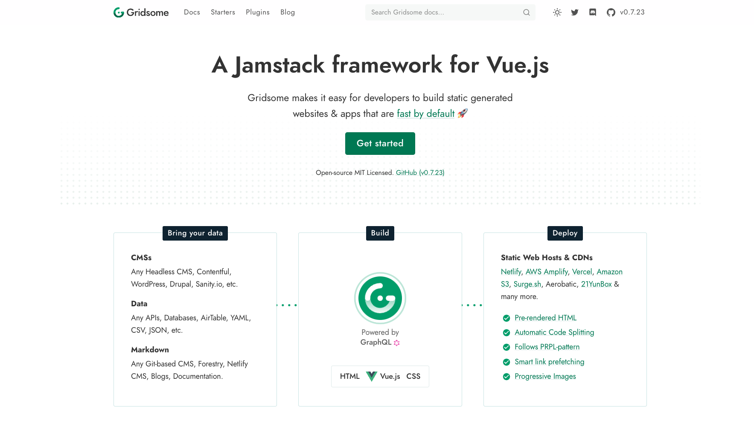Click the Open-source MIT Licensed text
Image resolution: width=754 pixels, height=427 pixels.
[355, 173]
